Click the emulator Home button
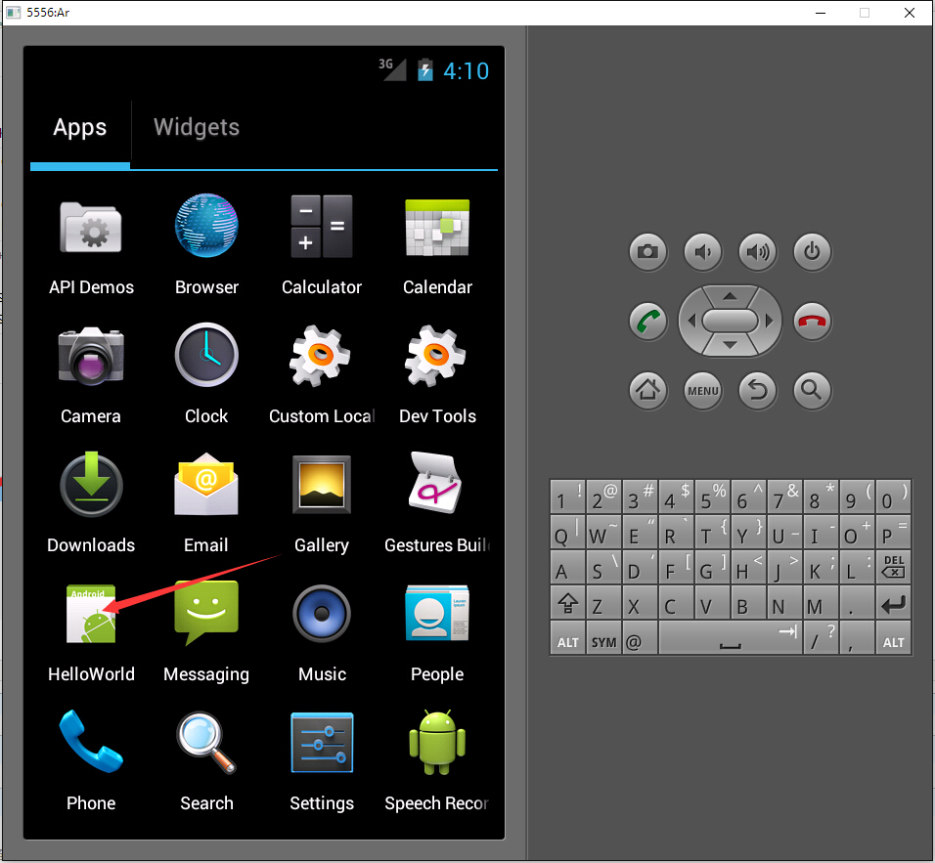The image size is (935, 863). 647,391
